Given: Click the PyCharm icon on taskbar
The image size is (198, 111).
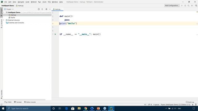Looking at the screenshot, I should 111,108.
